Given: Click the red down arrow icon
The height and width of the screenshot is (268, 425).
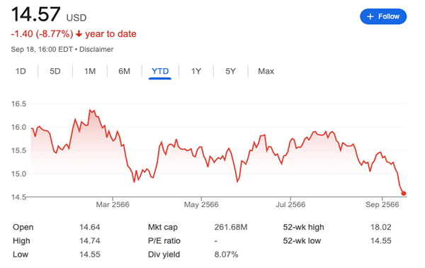Looking at the screenshot, I should pyautogui.click(x=79, y=34).
